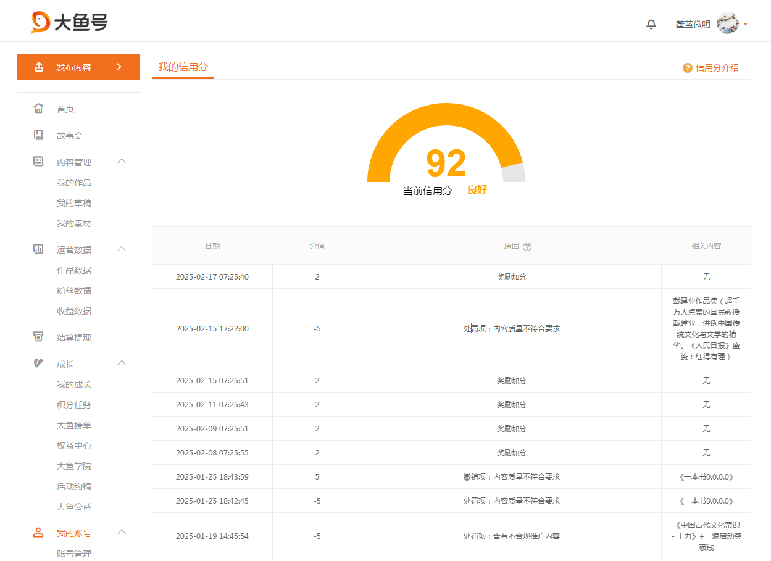Click the 故事会 book icon

(x=38, y=135)
